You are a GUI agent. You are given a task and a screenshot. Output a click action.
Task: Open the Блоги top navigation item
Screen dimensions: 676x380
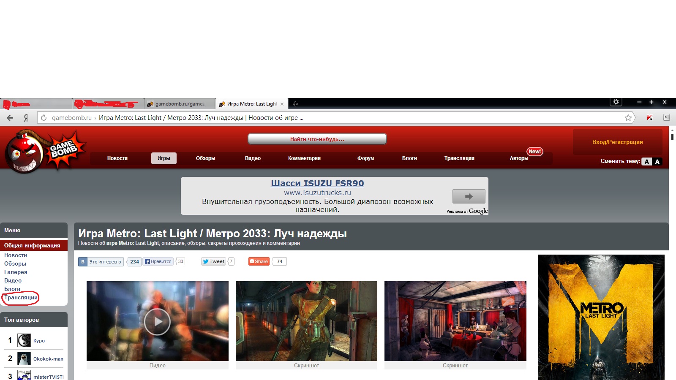pos(409,158)
